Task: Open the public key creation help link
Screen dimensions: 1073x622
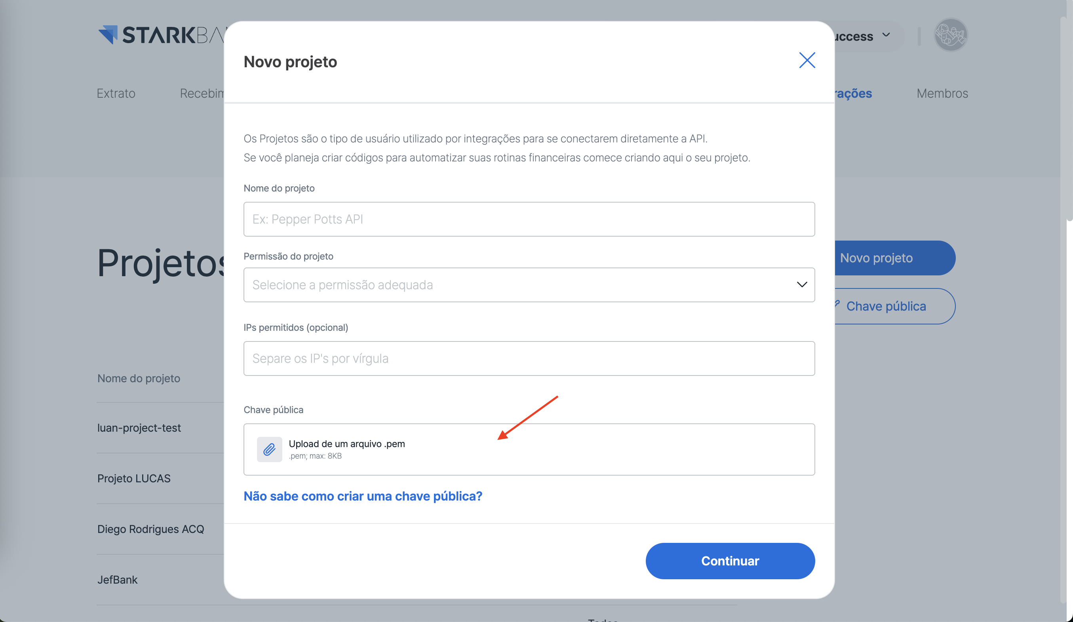Action: coord(363,496)
